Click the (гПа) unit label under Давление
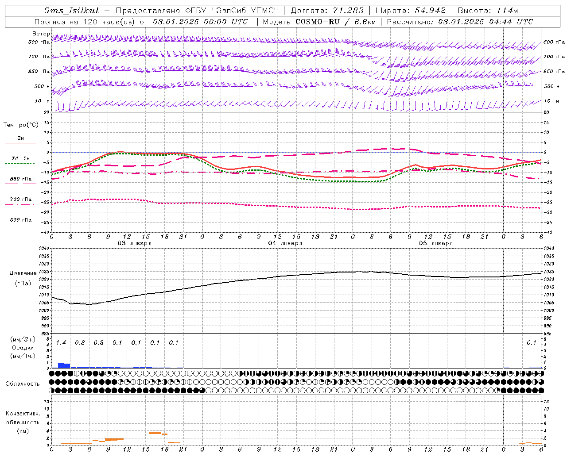The width and height of the screenshot is (567, 453). tap(23, 283)
